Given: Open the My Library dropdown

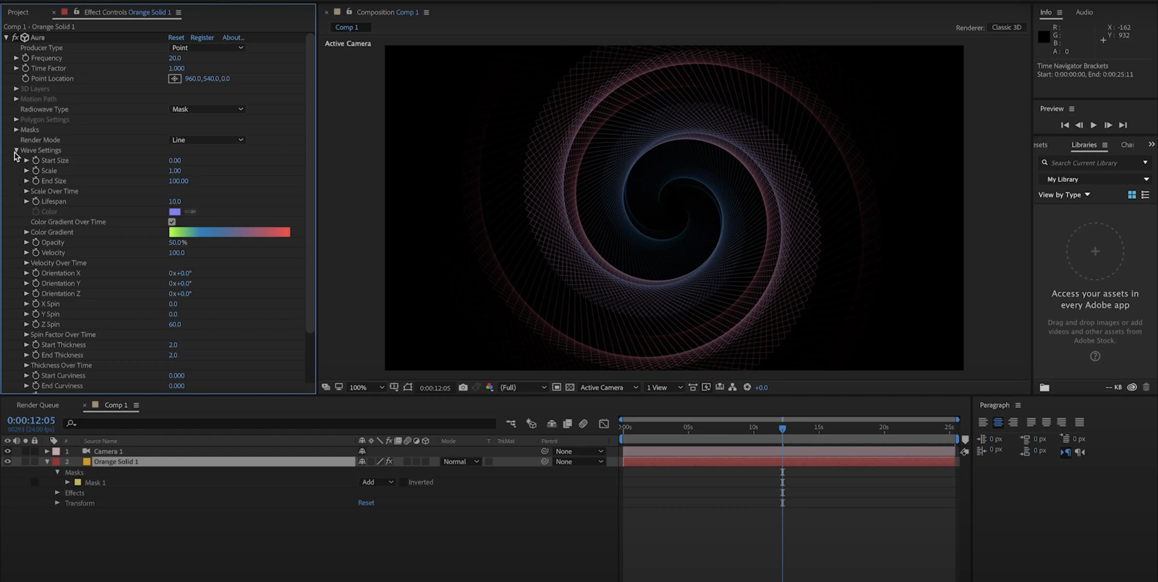Looking at the screenshot, I should (1096, 179).
